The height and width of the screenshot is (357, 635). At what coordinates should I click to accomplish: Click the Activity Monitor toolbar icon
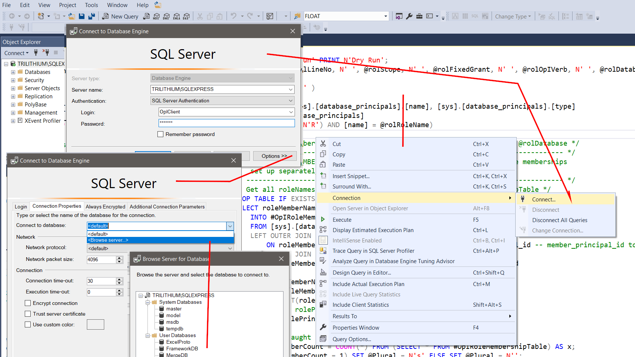[270, 16]
